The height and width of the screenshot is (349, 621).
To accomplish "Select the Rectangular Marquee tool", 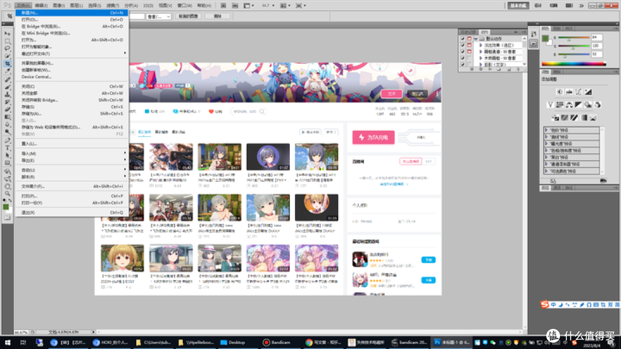I will coord(7,41).
